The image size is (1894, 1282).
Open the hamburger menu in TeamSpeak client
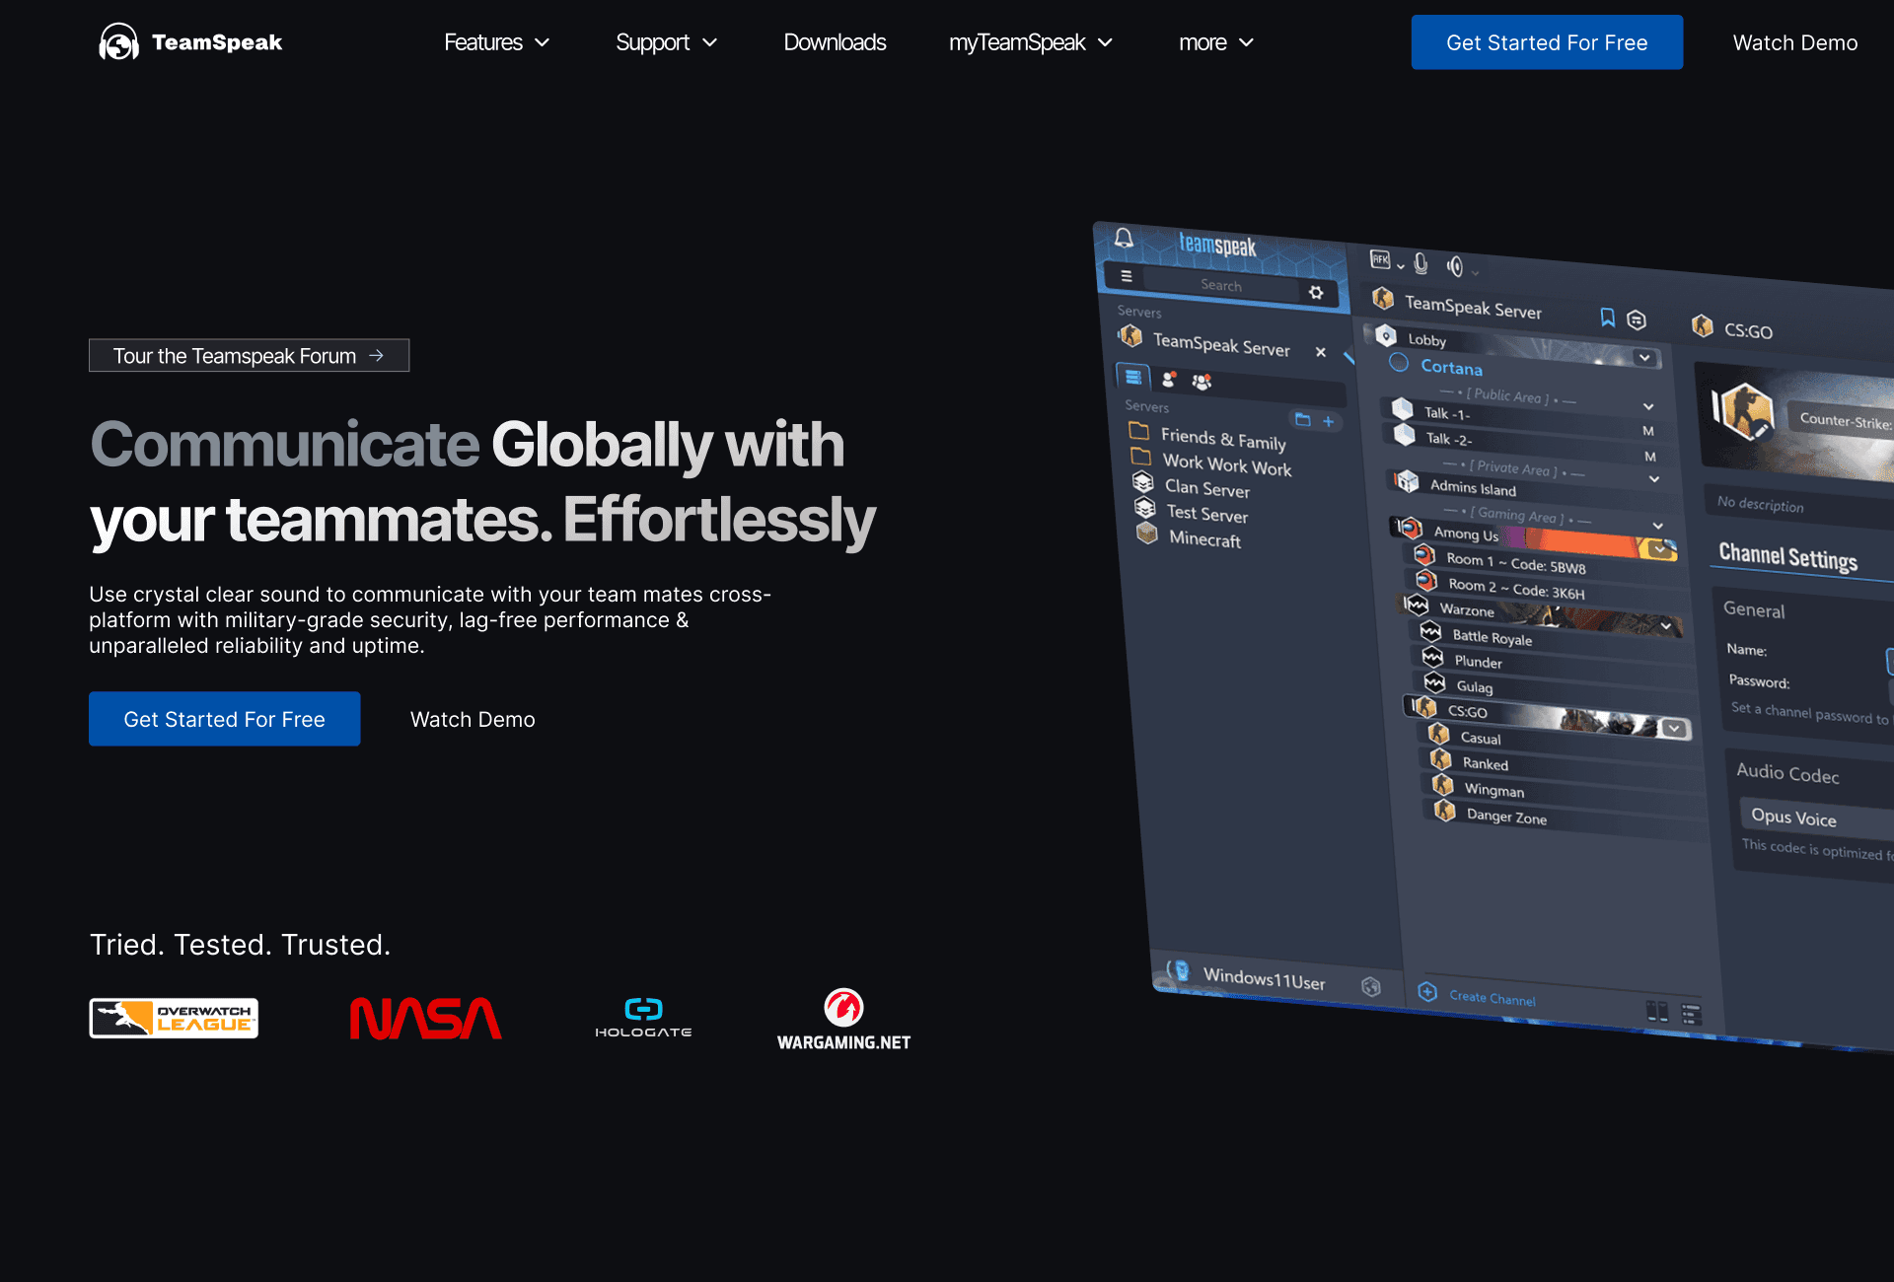(x=1127, y=276)
